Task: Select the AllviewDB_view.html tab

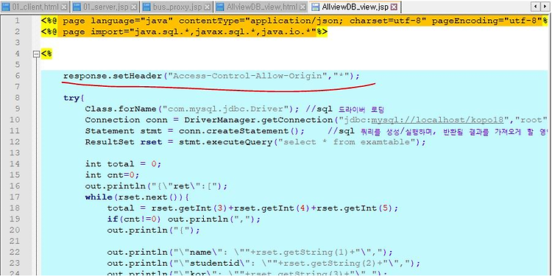Action: (261, 7)
